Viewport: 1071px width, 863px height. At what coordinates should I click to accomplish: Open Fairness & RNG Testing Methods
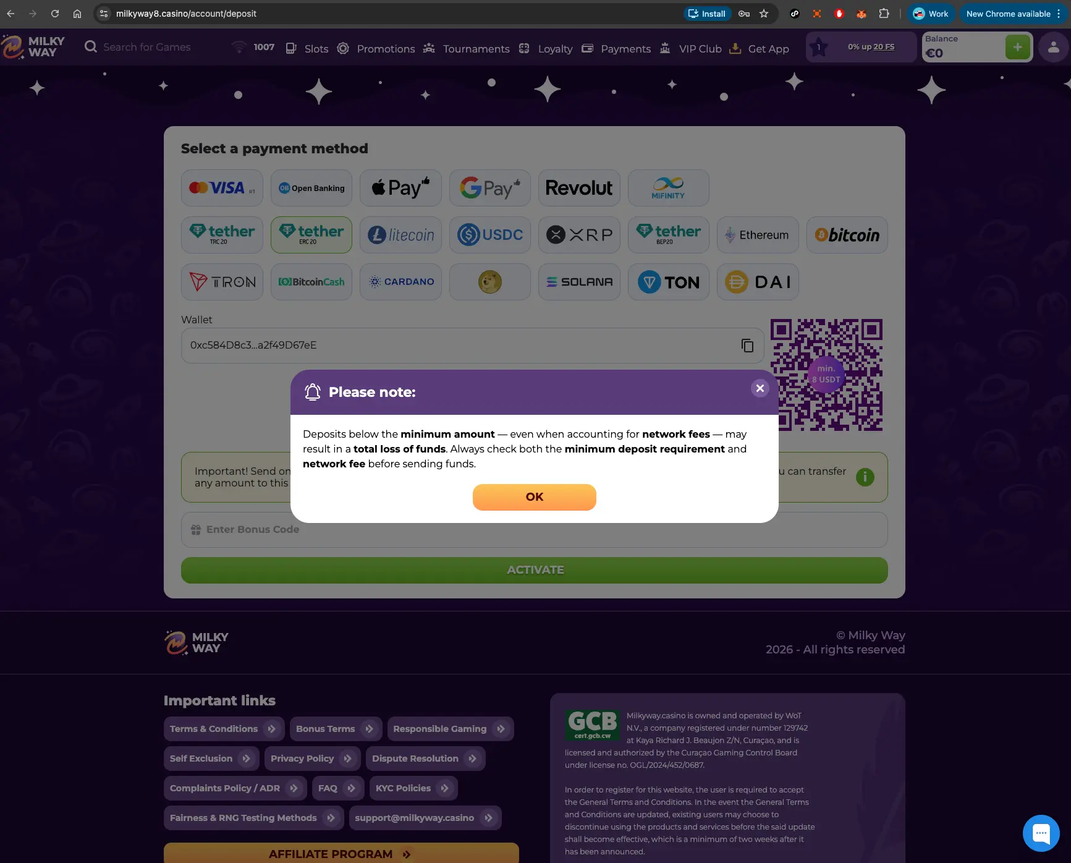coord(254,818)
